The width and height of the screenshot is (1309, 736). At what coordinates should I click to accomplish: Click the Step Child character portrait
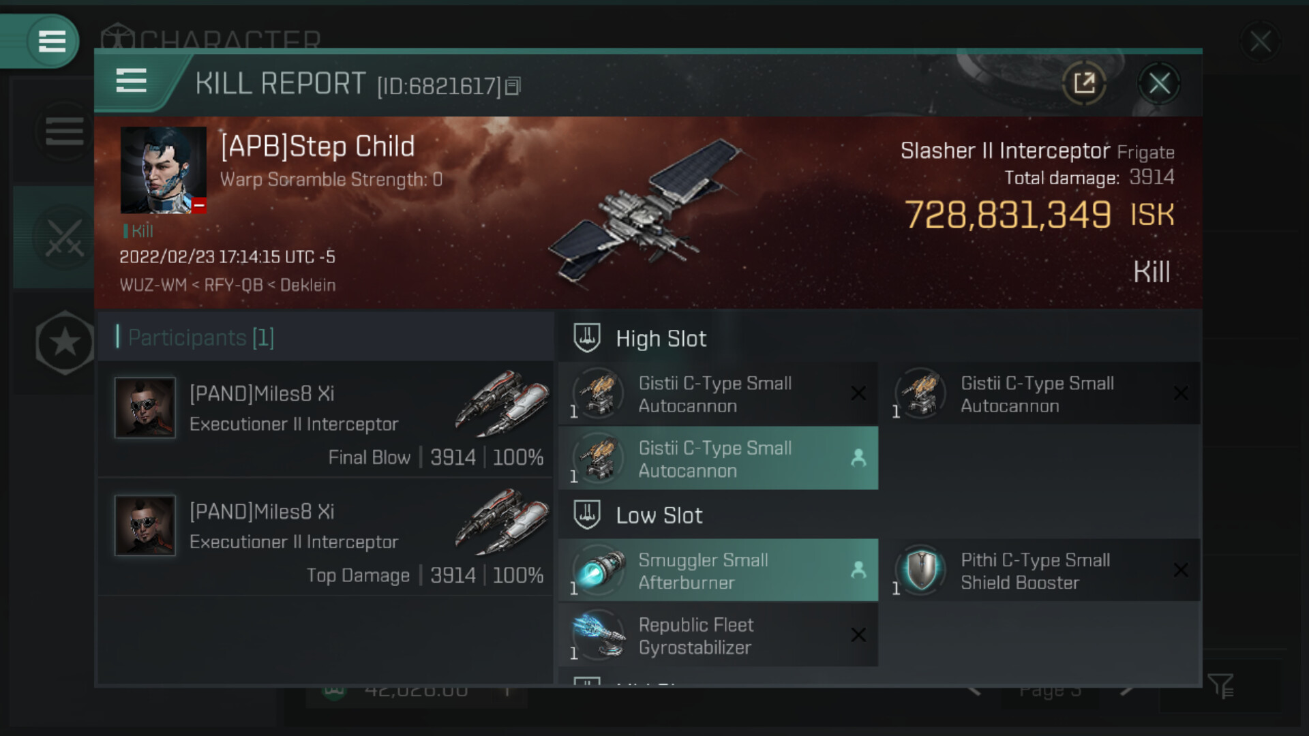tap(164, 170)
